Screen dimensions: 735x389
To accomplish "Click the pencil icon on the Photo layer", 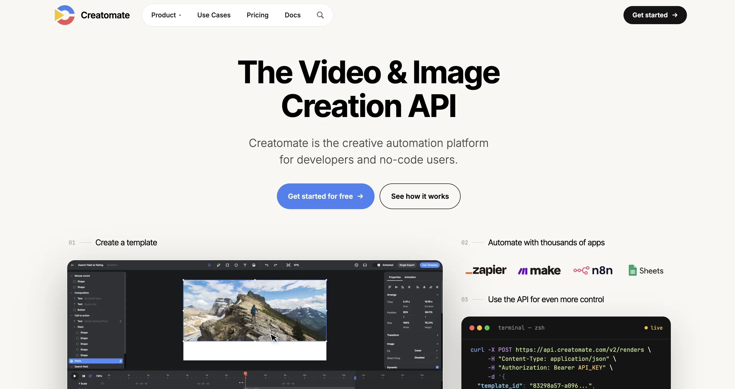I will tap(120, 361).
